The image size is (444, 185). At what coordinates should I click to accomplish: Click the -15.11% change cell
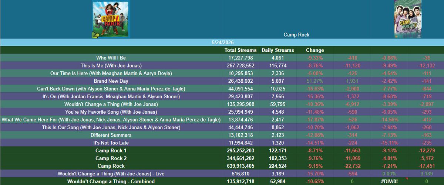pos(389,143)
